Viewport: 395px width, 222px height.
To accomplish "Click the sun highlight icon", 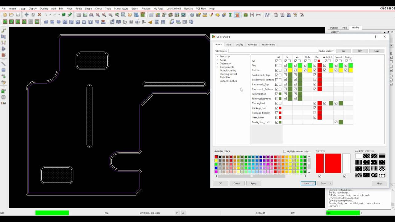I will (218, 15).
